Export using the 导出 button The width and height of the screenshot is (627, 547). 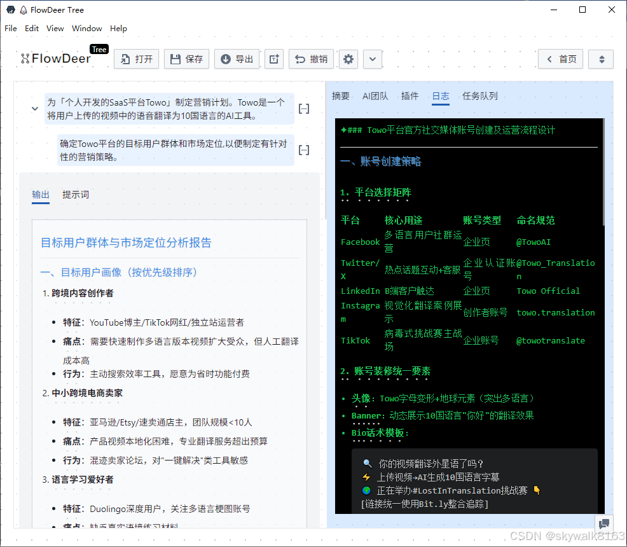237,59
